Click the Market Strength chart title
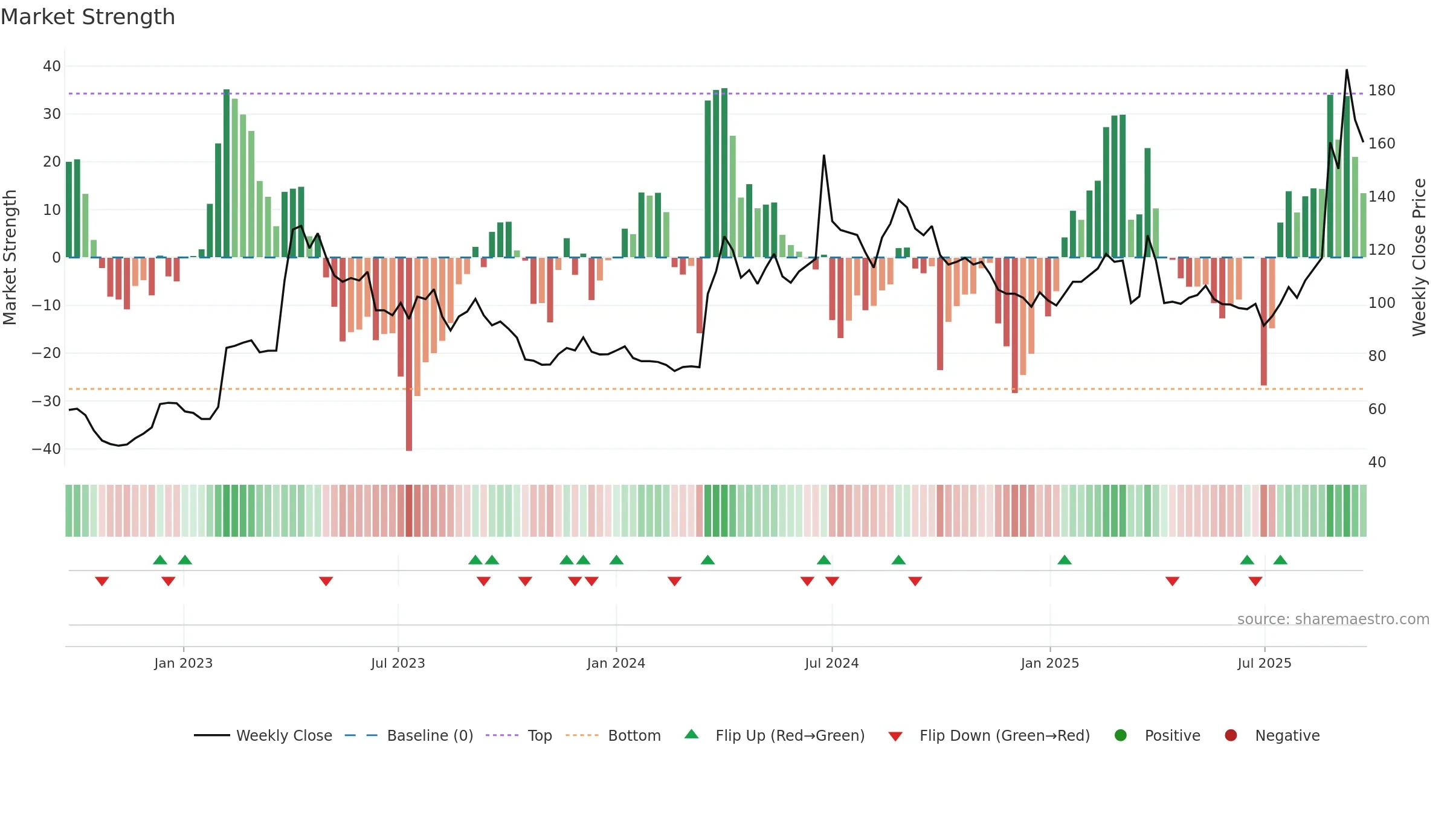1450x815 pixels. [88, 17]
